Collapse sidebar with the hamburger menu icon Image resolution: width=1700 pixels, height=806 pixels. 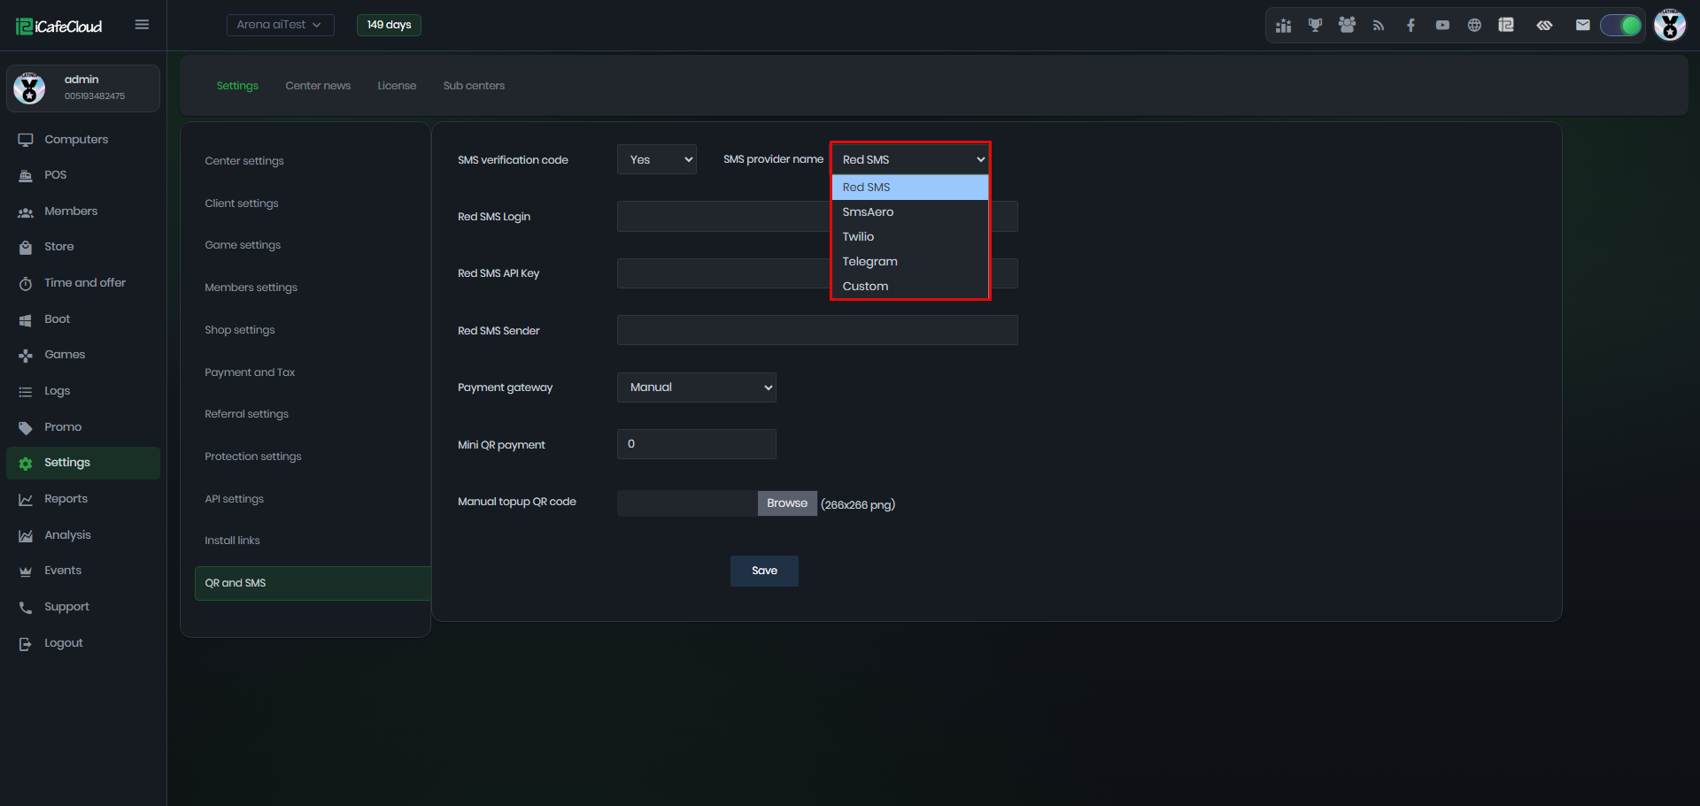(x=142, y=25)
